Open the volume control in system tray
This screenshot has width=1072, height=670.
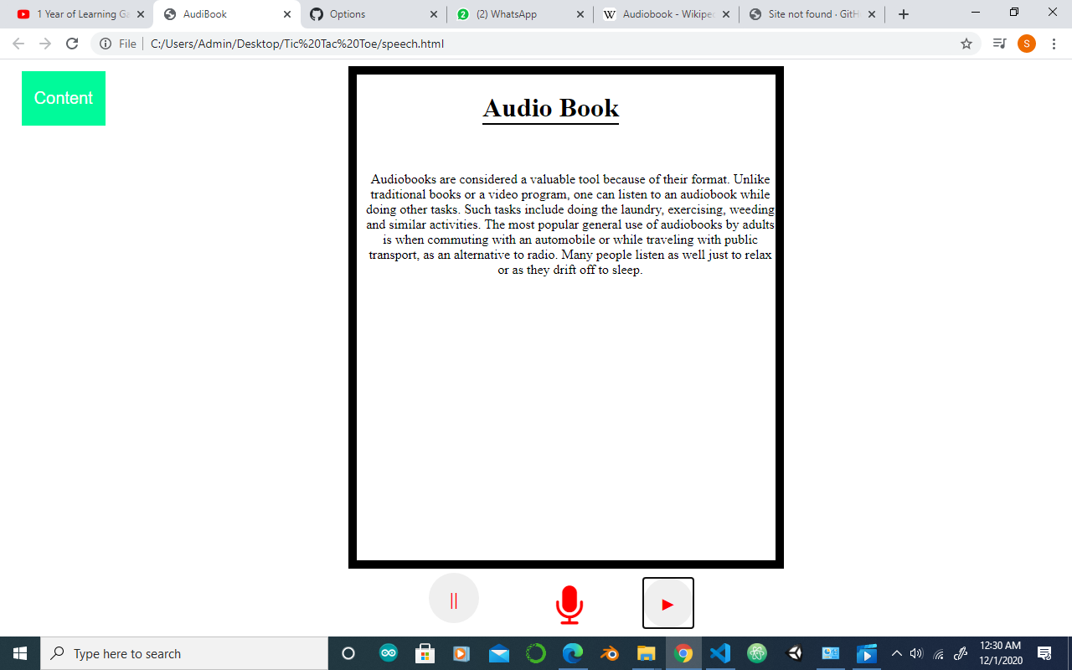[x=916, y=653]
